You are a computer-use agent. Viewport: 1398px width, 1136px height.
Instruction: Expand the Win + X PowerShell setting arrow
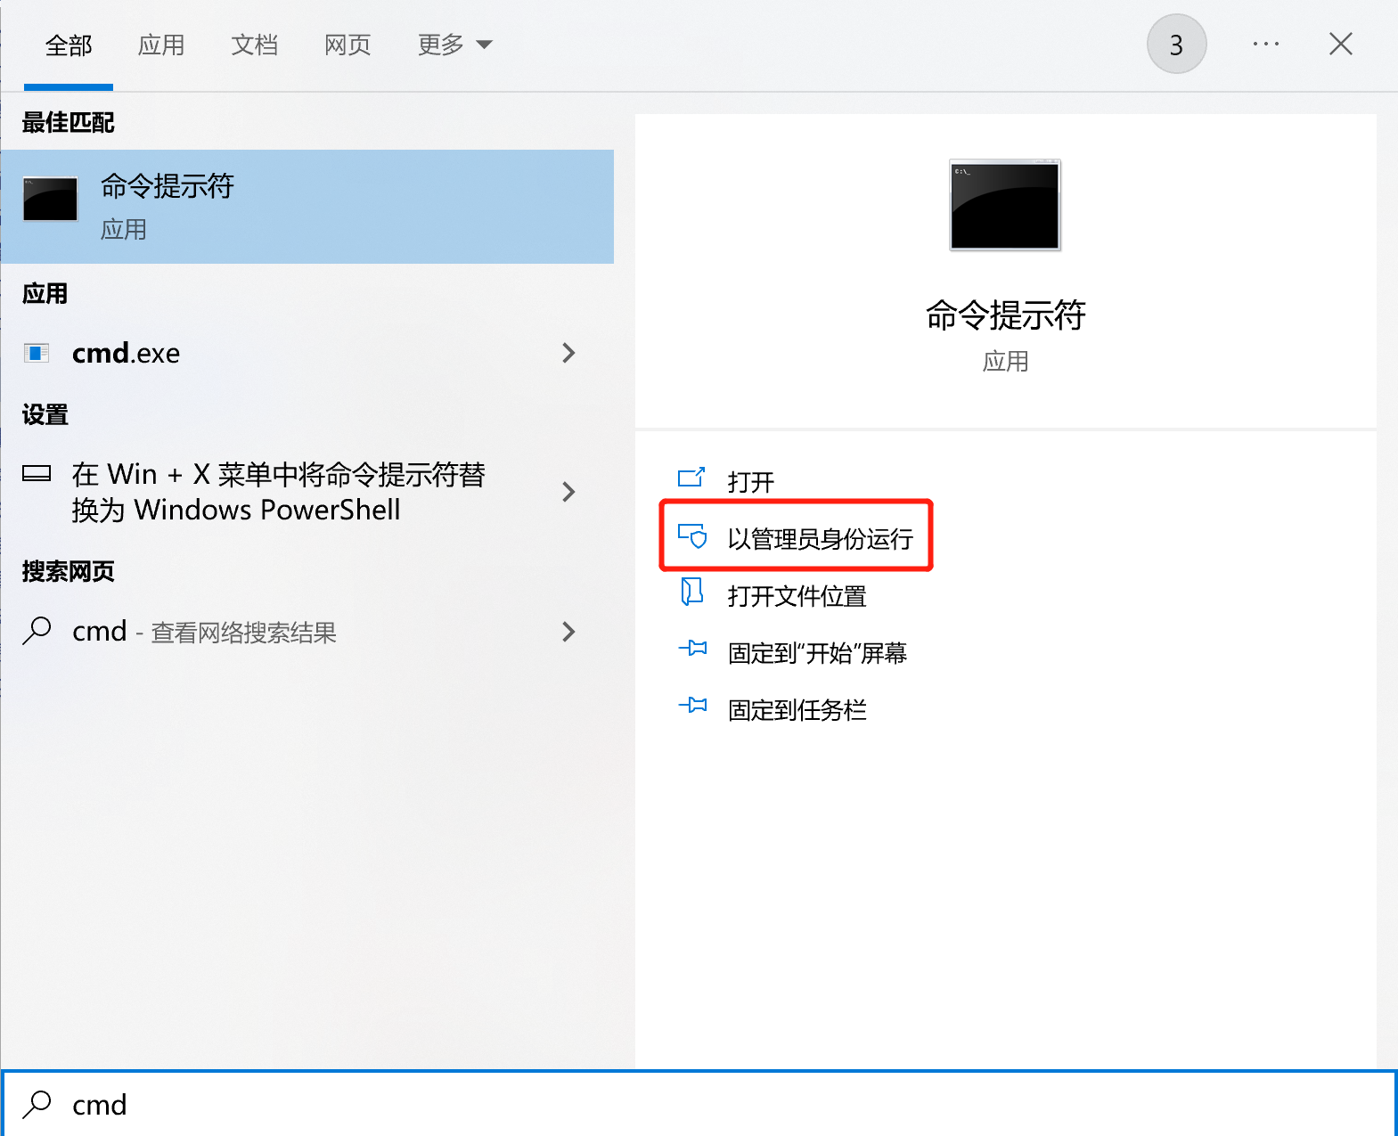pos(568,492)
